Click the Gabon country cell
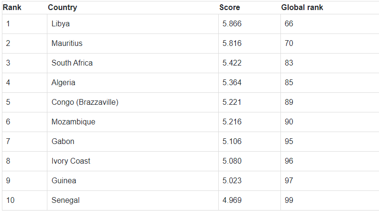Viewport: 379px width, 211px height. tap(63, 142)
